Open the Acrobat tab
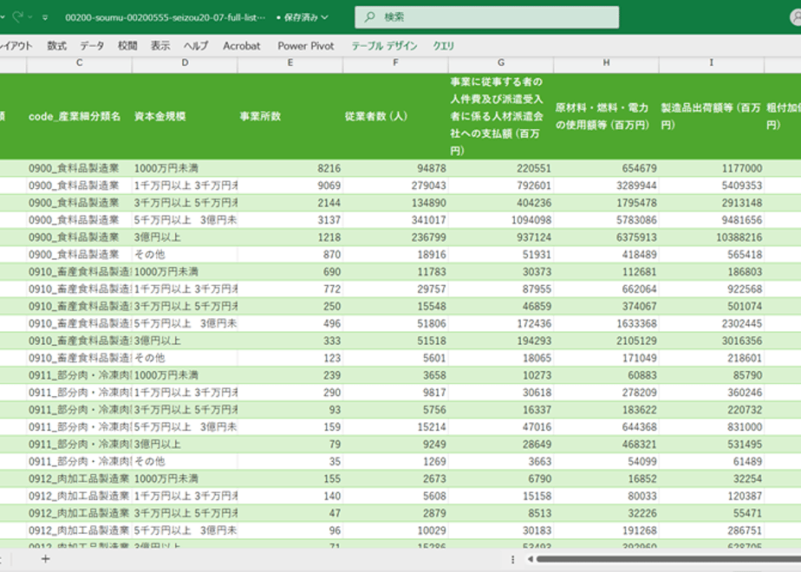Viewport: 801px width, 572px height. [x=242, y=46]
